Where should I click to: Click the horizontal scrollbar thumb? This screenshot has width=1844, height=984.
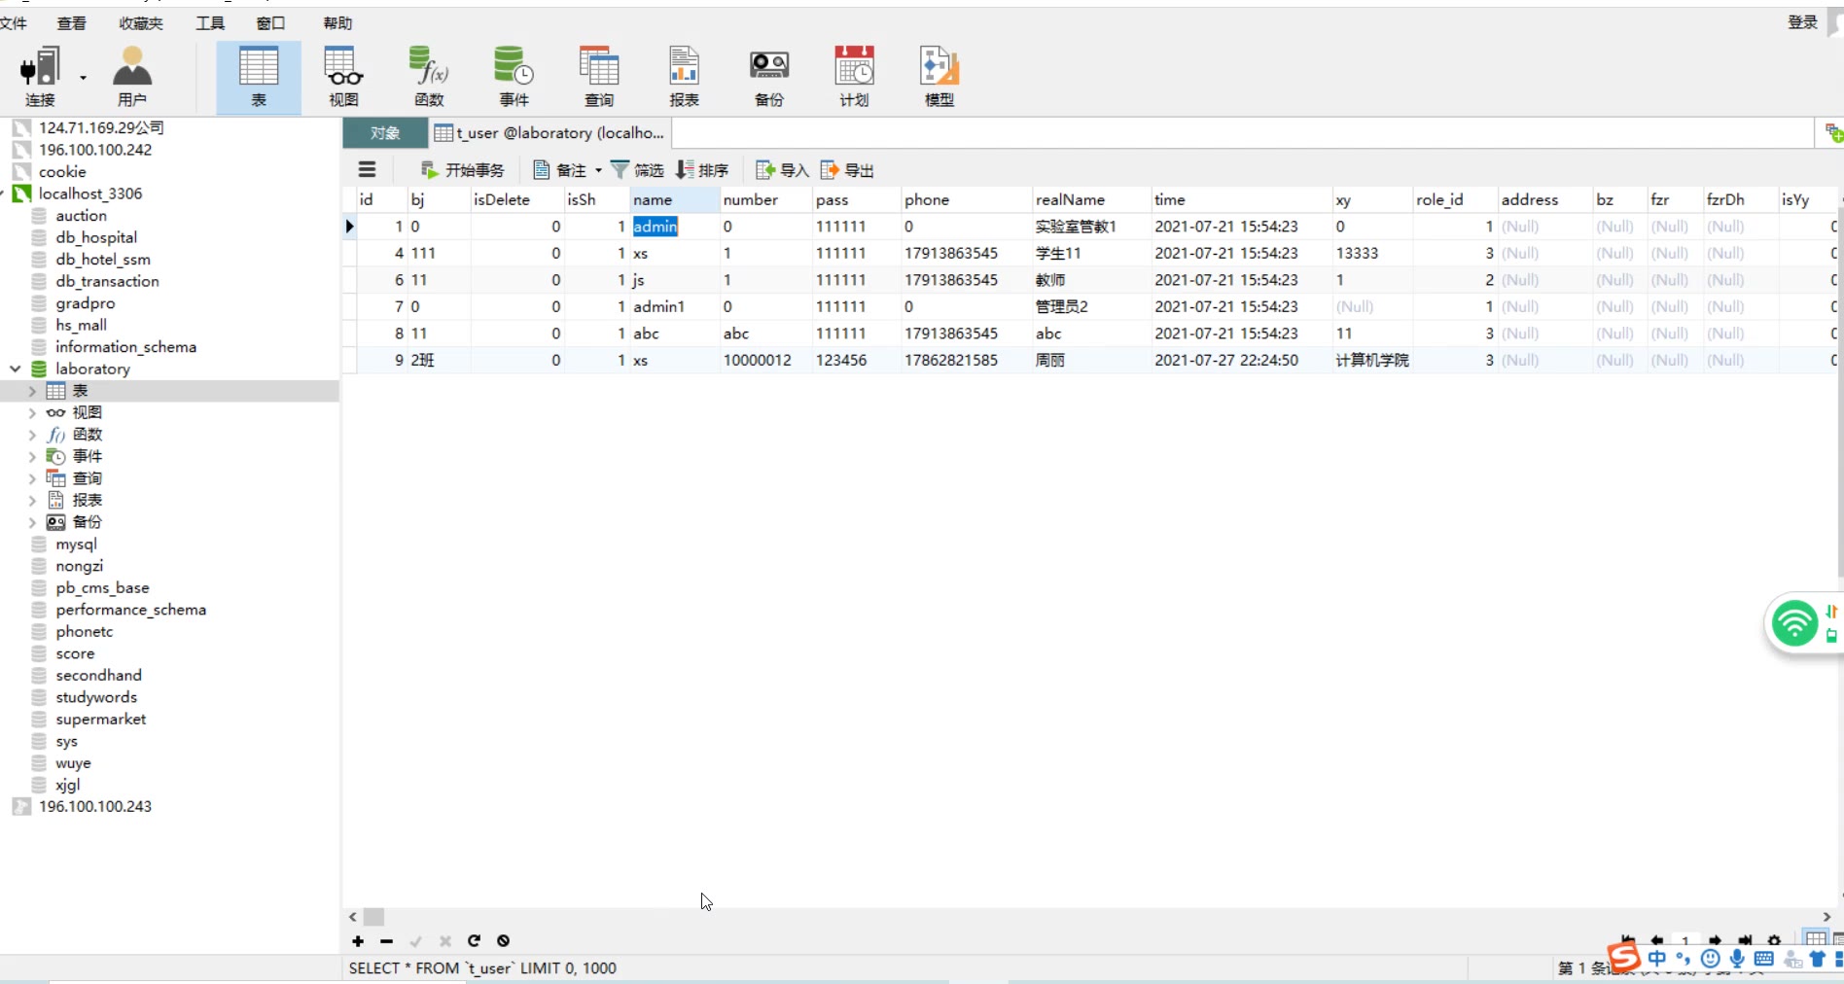374,916
